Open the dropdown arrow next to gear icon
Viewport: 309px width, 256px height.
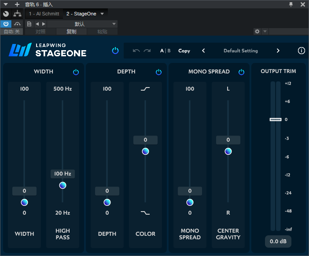[x=265, y=31]
